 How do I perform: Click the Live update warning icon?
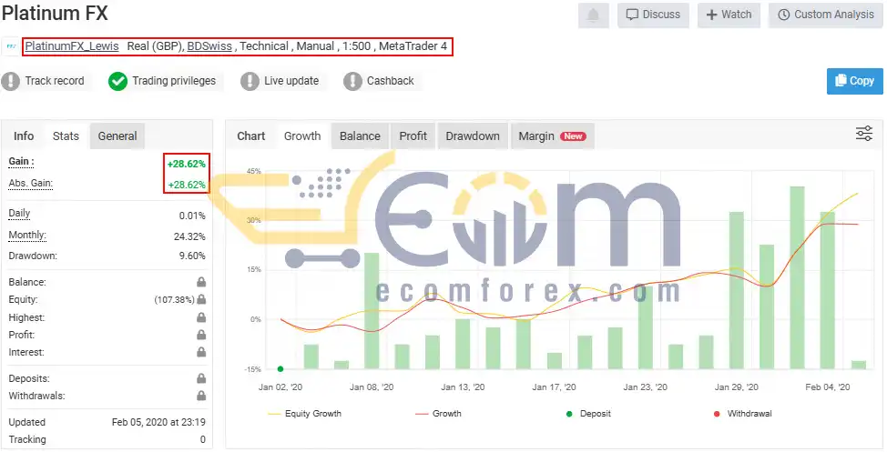250,81
